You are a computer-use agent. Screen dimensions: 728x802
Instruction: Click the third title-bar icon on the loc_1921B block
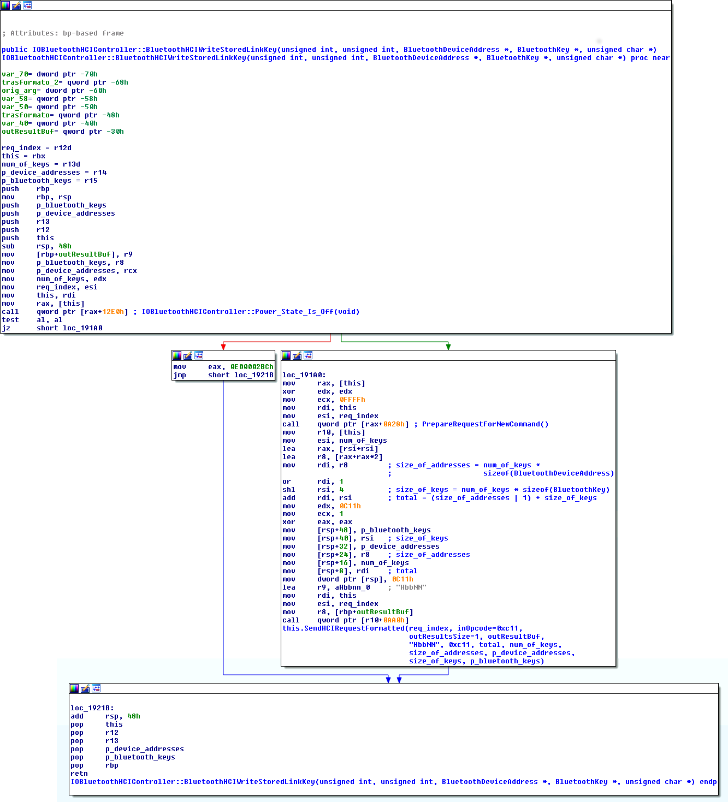click(x=96, y=688)
